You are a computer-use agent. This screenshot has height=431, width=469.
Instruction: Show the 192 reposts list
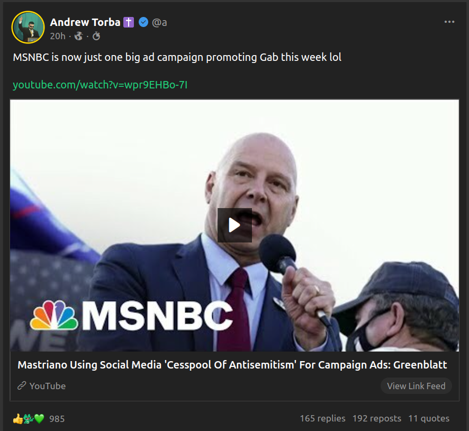(376, 418)
